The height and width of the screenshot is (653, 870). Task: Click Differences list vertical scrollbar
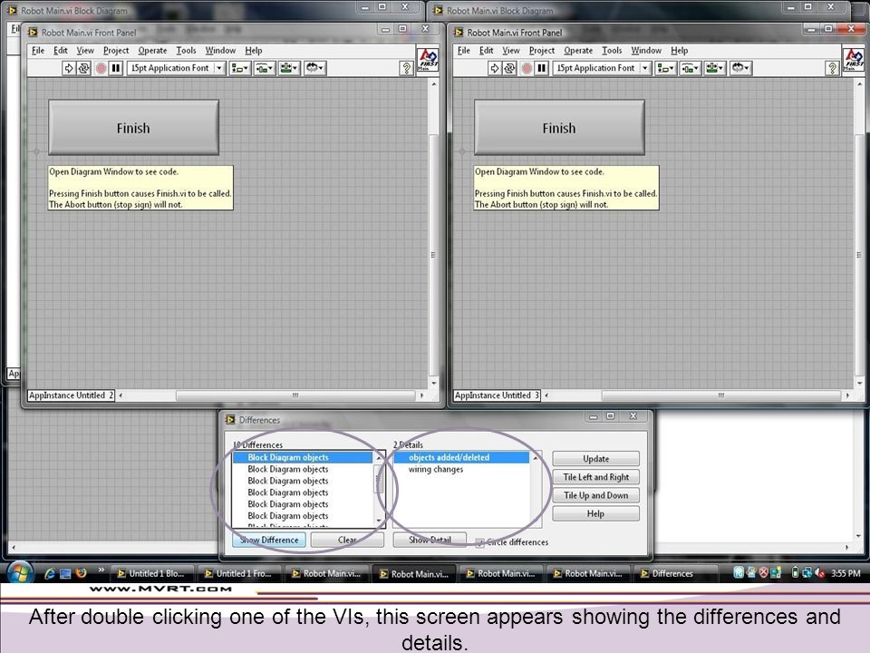380,489
